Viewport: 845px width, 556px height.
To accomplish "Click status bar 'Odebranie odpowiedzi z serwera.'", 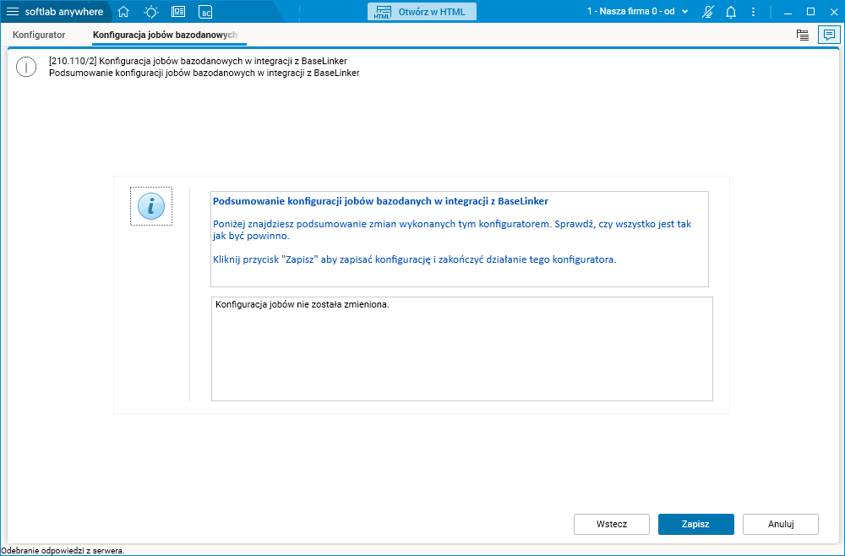I will [63, 551].
